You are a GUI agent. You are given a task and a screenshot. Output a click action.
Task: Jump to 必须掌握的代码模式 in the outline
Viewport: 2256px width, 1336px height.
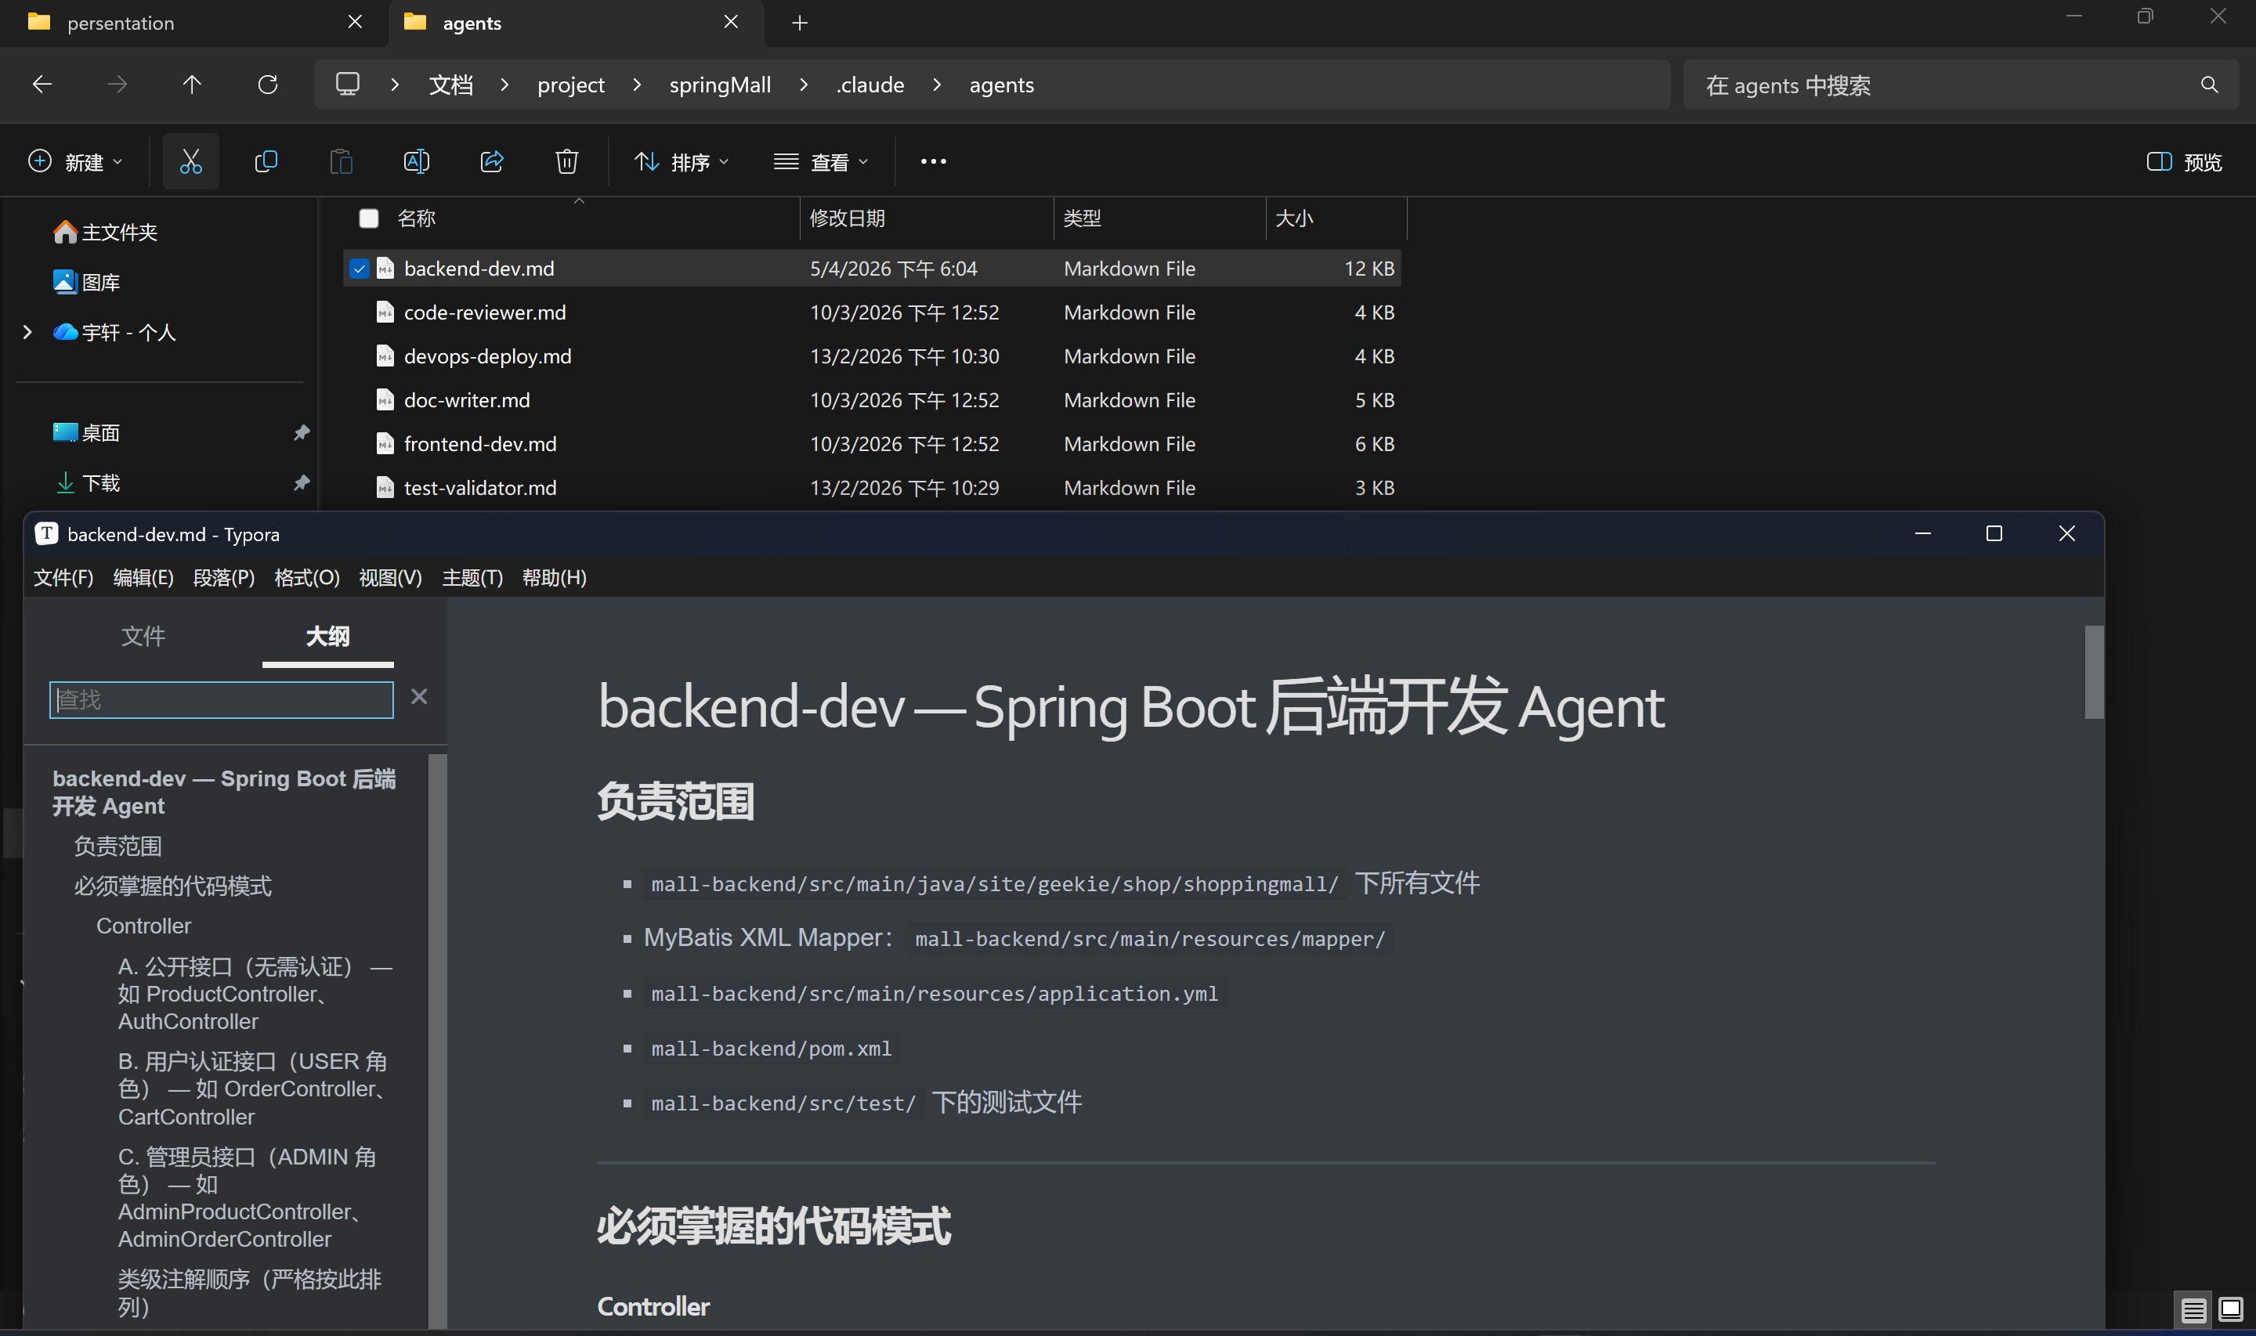pyautogui.click(x=173, y=886)
